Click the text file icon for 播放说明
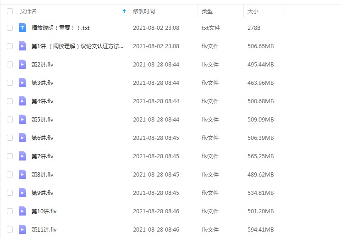The height and width of the screenshot is (238, 341). click(x=22, y=28)
